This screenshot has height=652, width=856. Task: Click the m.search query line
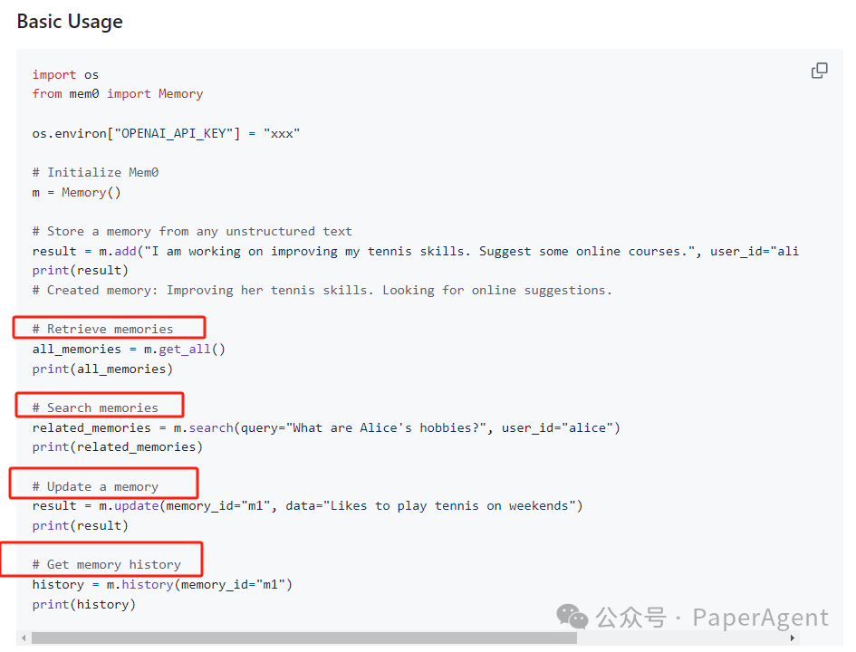click(326, 428)
